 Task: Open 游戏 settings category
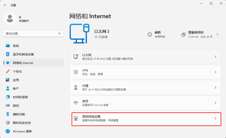(x=33, y=106)
